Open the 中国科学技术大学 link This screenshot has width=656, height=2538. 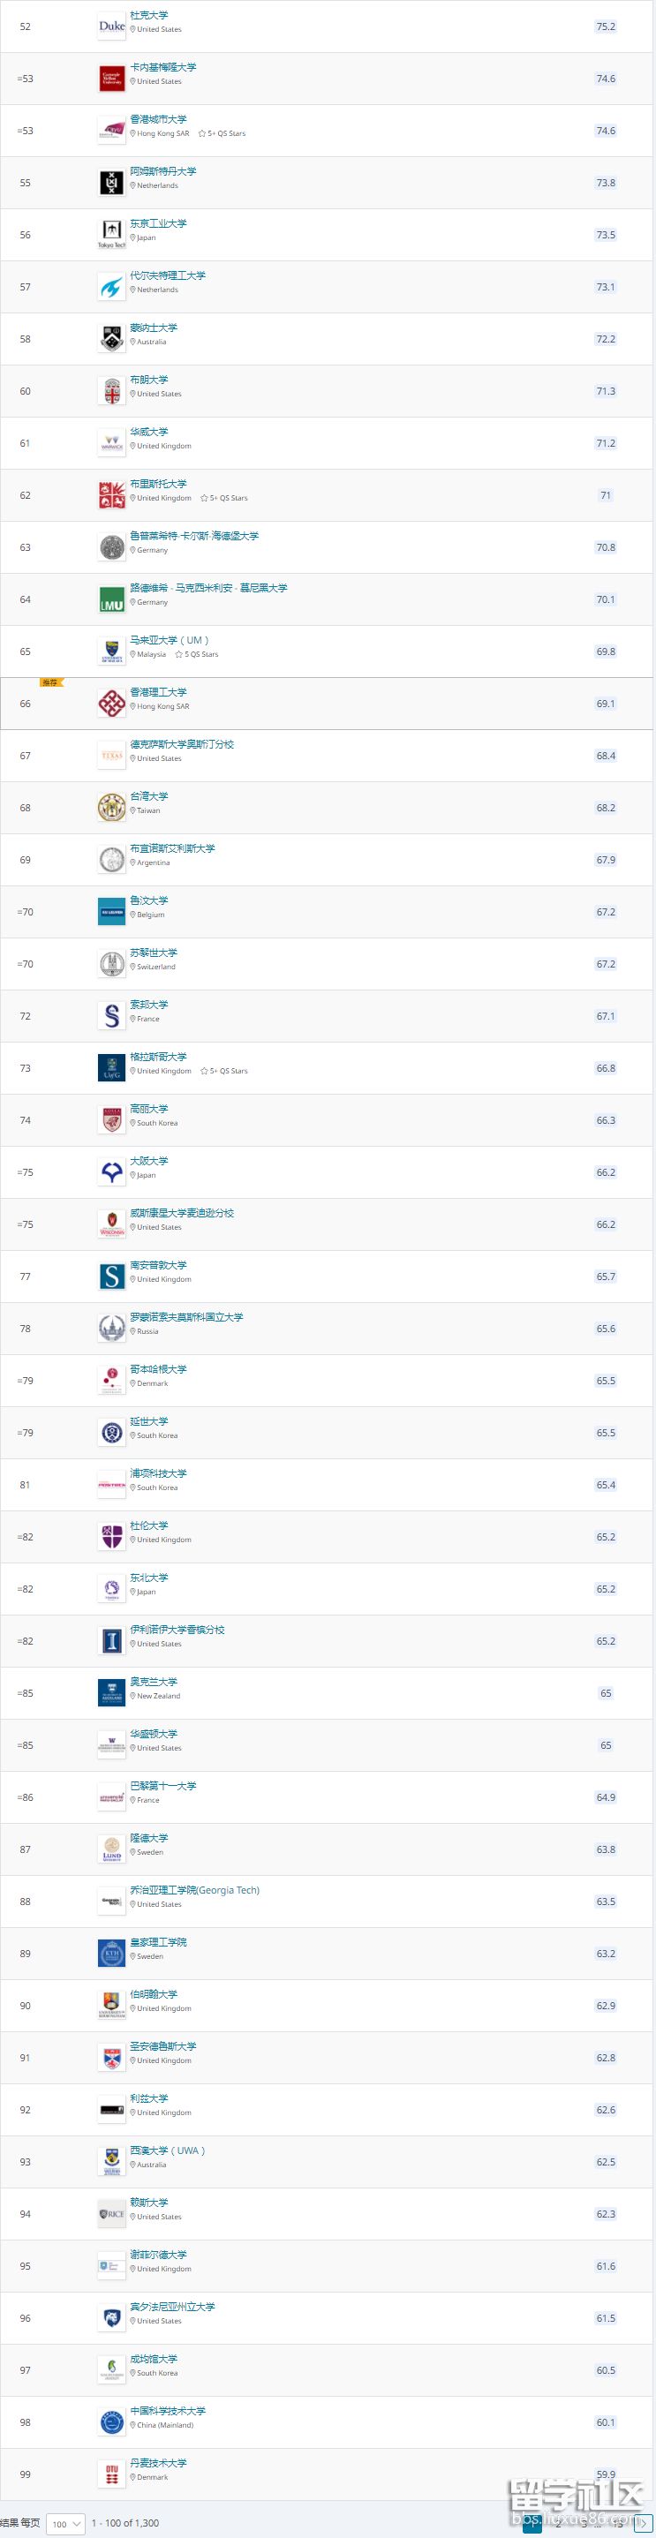click(x=168, y=2411)
